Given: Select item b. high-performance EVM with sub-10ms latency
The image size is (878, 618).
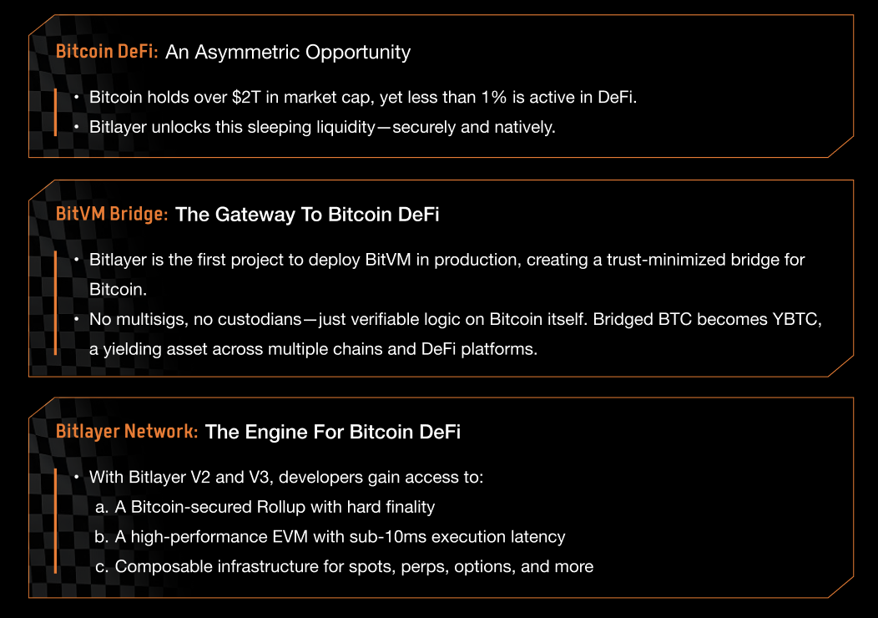Looking at the screenshot, I should click(330, 537).
